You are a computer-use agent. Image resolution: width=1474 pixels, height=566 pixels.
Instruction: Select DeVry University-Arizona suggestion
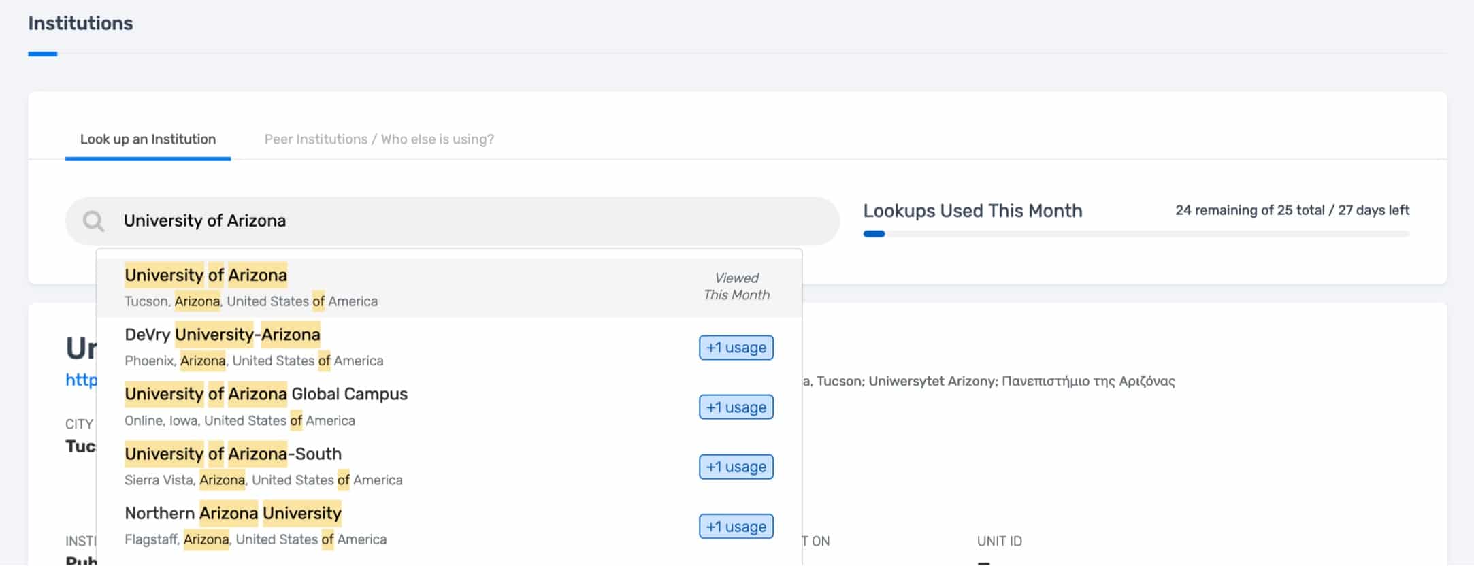pyautogui.click(x=449, y=347)
